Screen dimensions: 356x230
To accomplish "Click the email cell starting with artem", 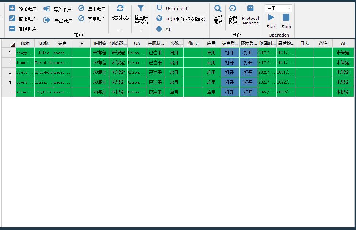I will click(x=25, y=92).
